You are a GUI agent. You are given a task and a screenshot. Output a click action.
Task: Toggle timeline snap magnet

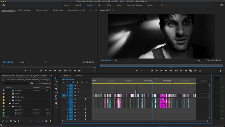[x=69, y=82]
